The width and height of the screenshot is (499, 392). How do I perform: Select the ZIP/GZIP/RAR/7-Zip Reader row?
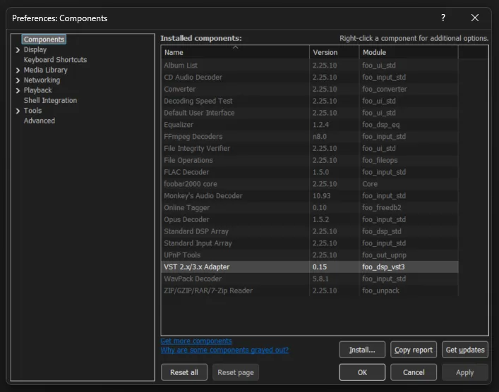pyautogui.click(x=310, y=291)
